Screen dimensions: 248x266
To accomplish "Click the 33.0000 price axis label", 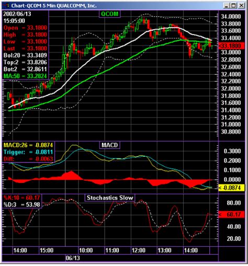I will tap(231, 52).
